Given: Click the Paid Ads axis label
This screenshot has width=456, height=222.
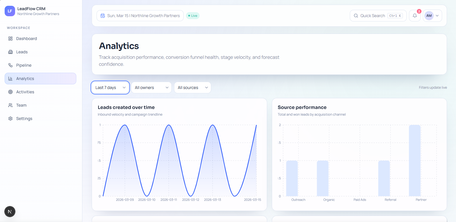Looking at the screenshot, I should 360,200.
